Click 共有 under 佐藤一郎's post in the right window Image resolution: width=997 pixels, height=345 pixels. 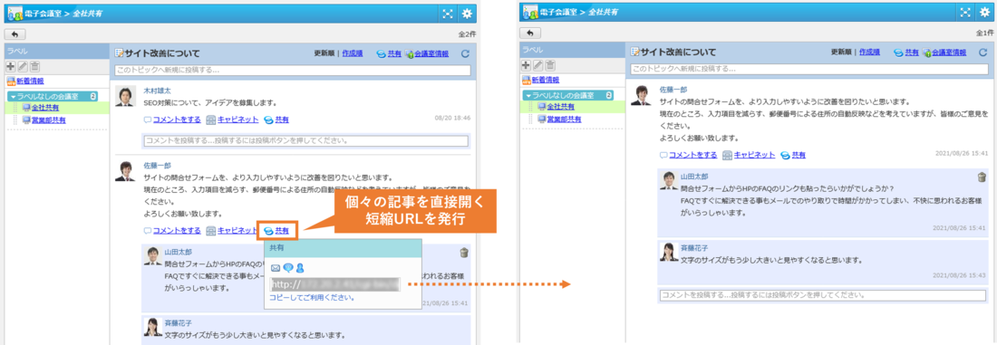click(x=799, y=155)
